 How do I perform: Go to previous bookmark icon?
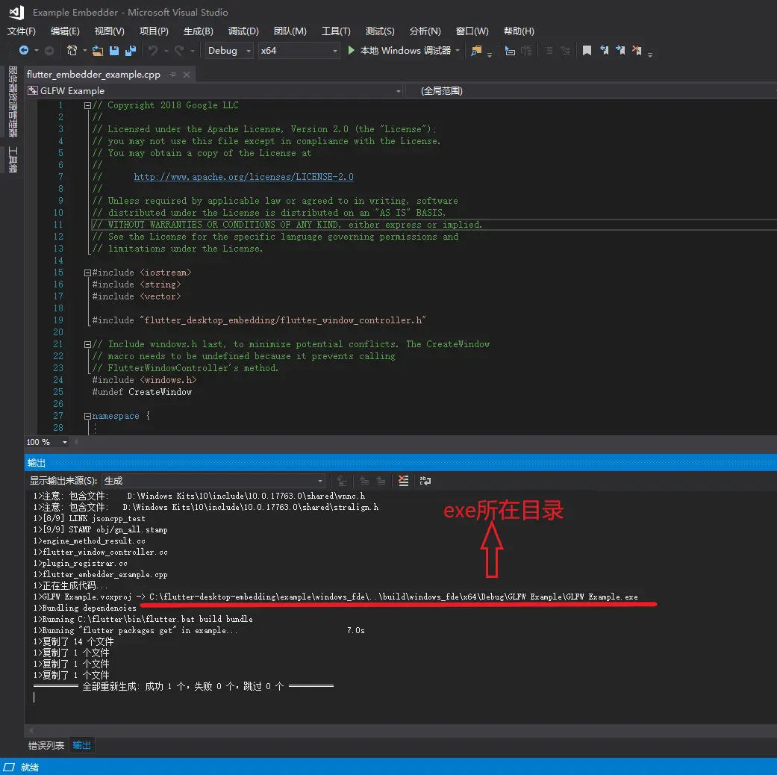pyautogui.click(x=604, y=50)
